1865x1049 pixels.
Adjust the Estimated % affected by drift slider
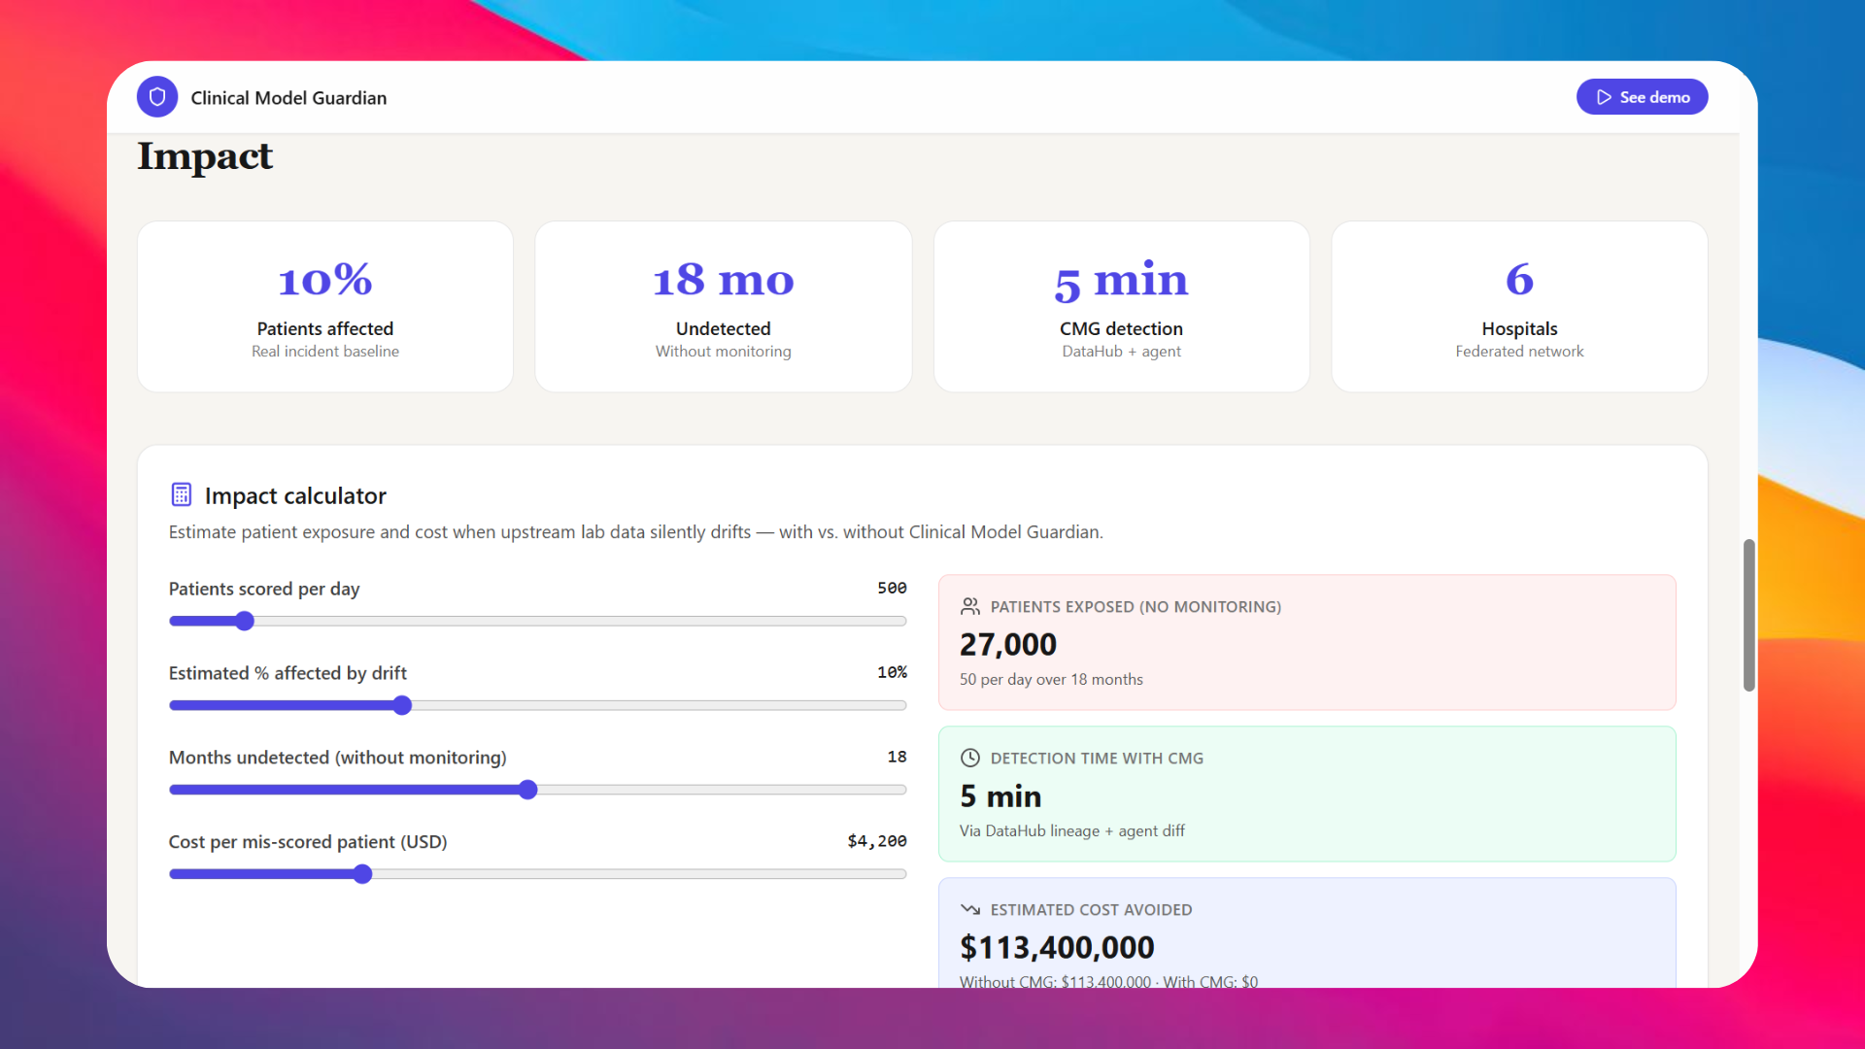tap(537, 706)
